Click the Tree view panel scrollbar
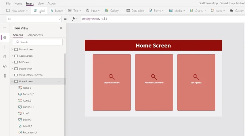Image resolution: width=245 pixels, height=136 pixels. [65, 95]
